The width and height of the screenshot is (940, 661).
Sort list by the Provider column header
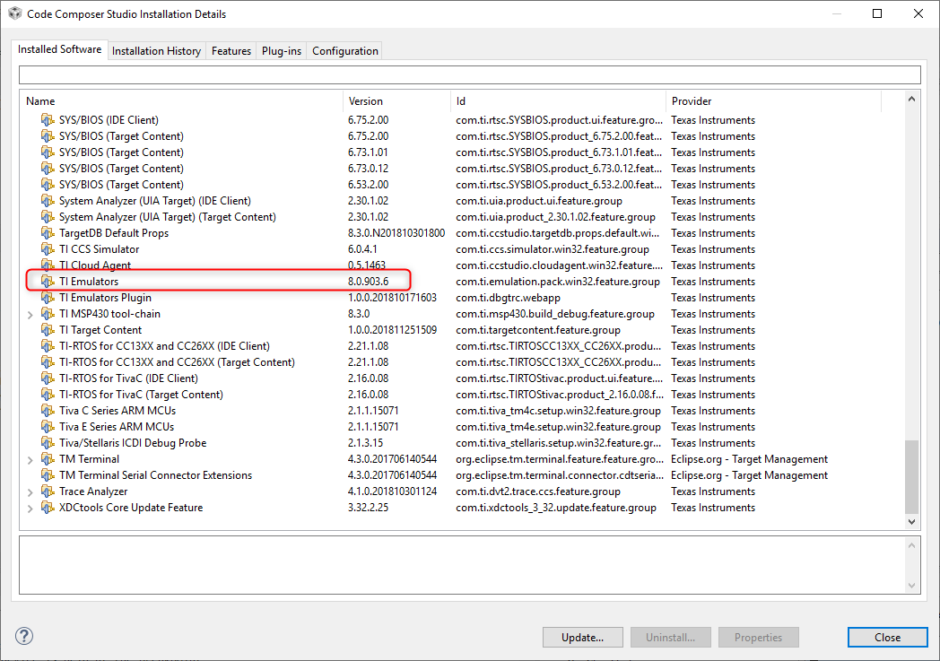click(773, 101)
